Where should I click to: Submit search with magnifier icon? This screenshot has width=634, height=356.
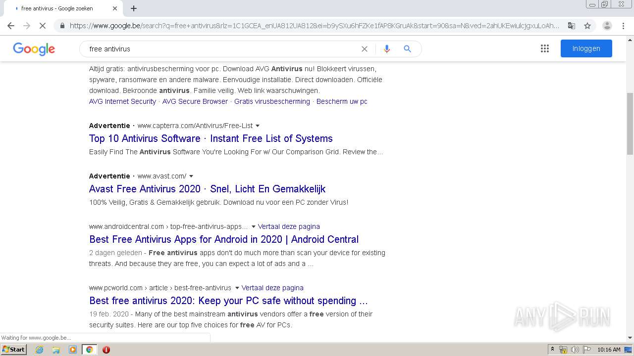coord(408,49)
